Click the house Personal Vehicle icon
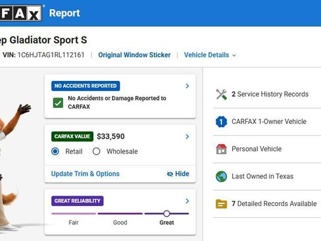 click(221, 149)
